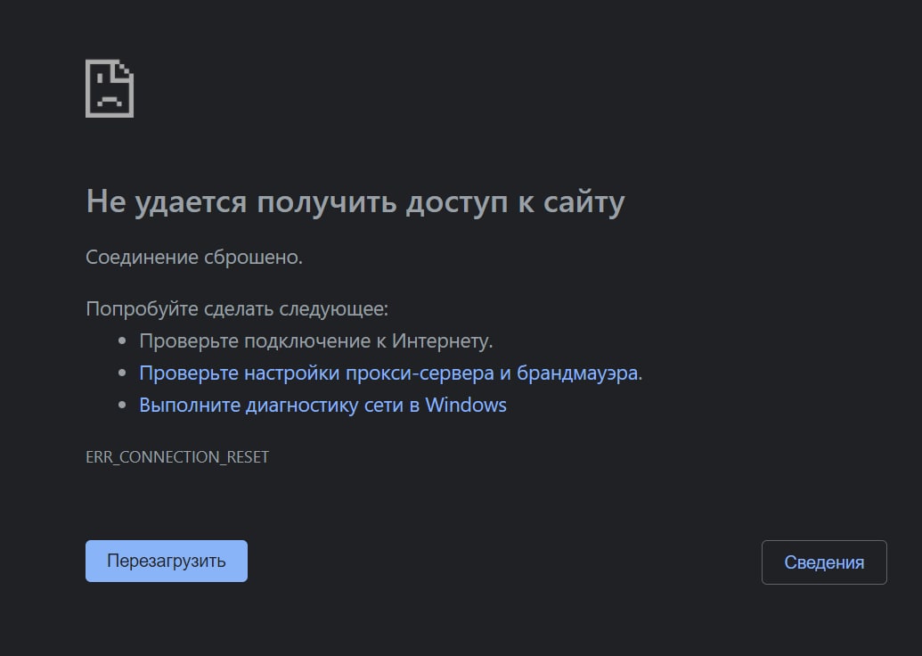Open the proxy and firewall settings link
This screenshot has width=922, height=656.
tap(389, 373)
